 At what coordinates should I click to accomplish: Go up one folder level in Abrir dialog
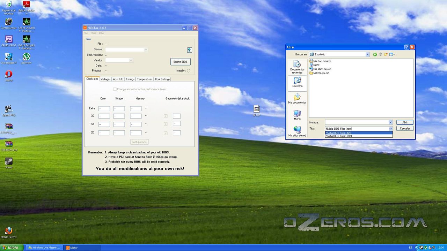pos(380,54)
